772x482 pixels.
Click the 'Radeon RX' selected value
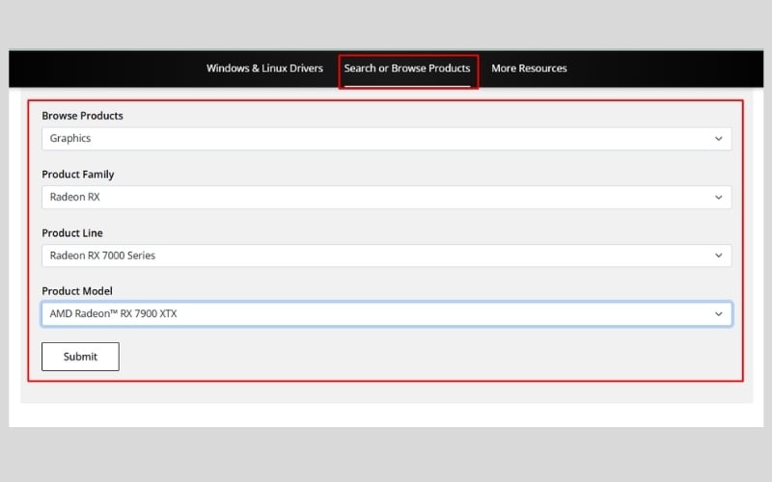(75, 198)
